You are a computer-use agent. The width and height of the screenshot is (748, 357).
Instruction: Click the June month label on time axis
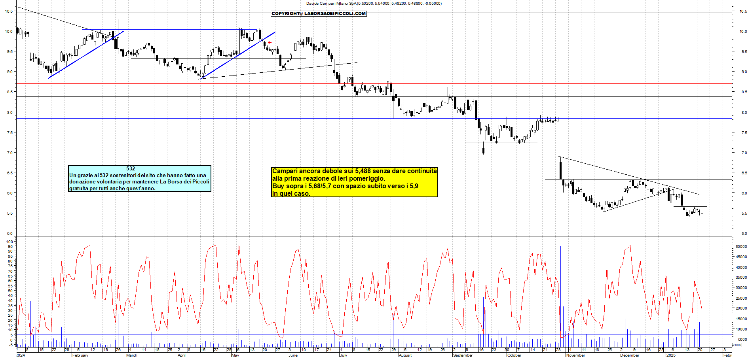[x=293, y=355]
